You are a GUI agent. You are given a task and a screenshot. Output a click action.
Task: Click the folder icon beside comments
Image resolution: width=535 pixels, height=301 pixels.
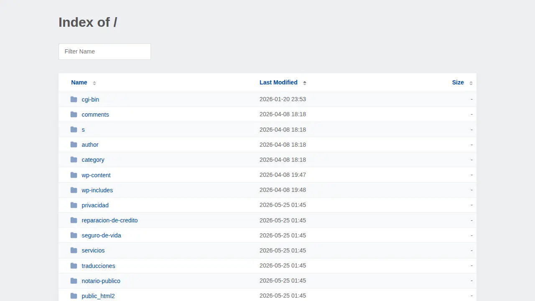(74, 114)
